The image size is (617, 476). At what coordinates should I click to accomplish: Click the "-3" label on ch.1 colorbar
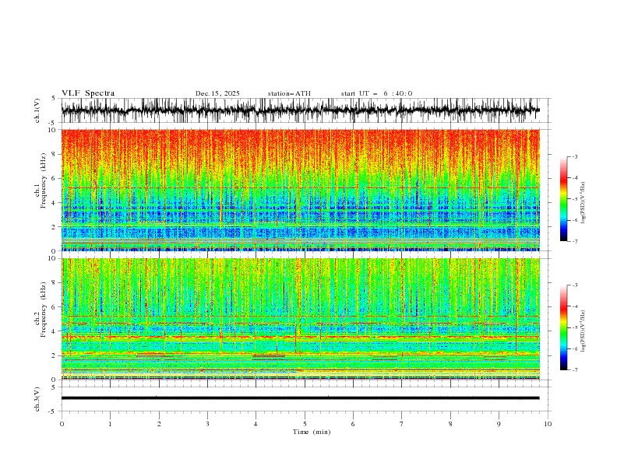point(574,156)
